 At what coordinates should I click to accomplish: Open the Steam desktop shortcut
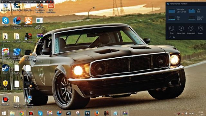(x=5, y=69)
